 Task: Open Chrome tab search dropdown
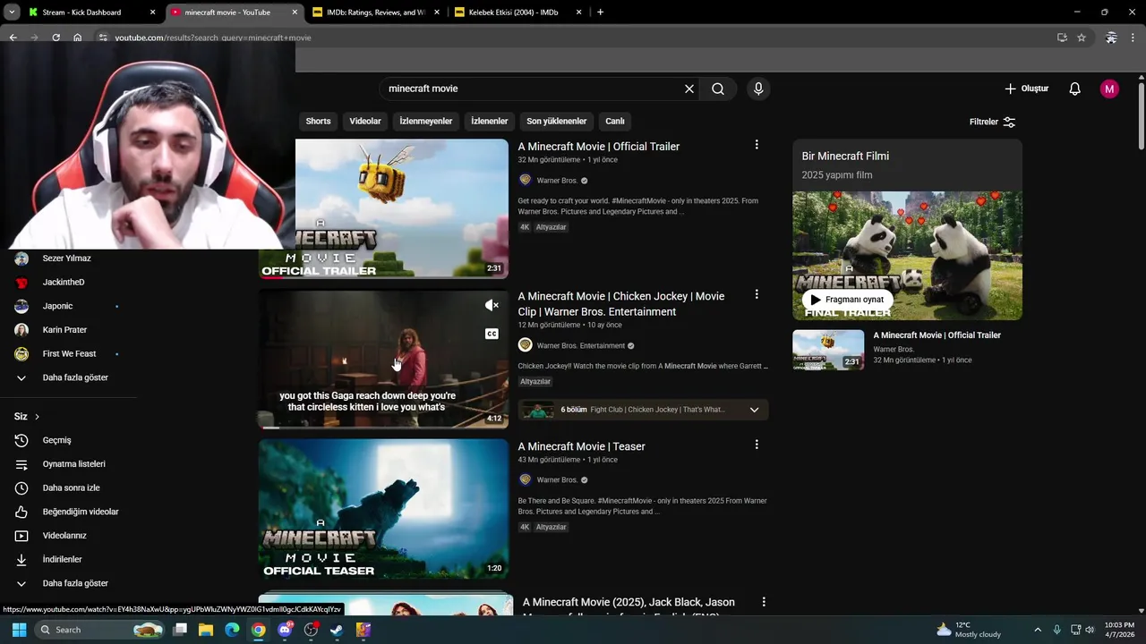(x=12, y=13)
